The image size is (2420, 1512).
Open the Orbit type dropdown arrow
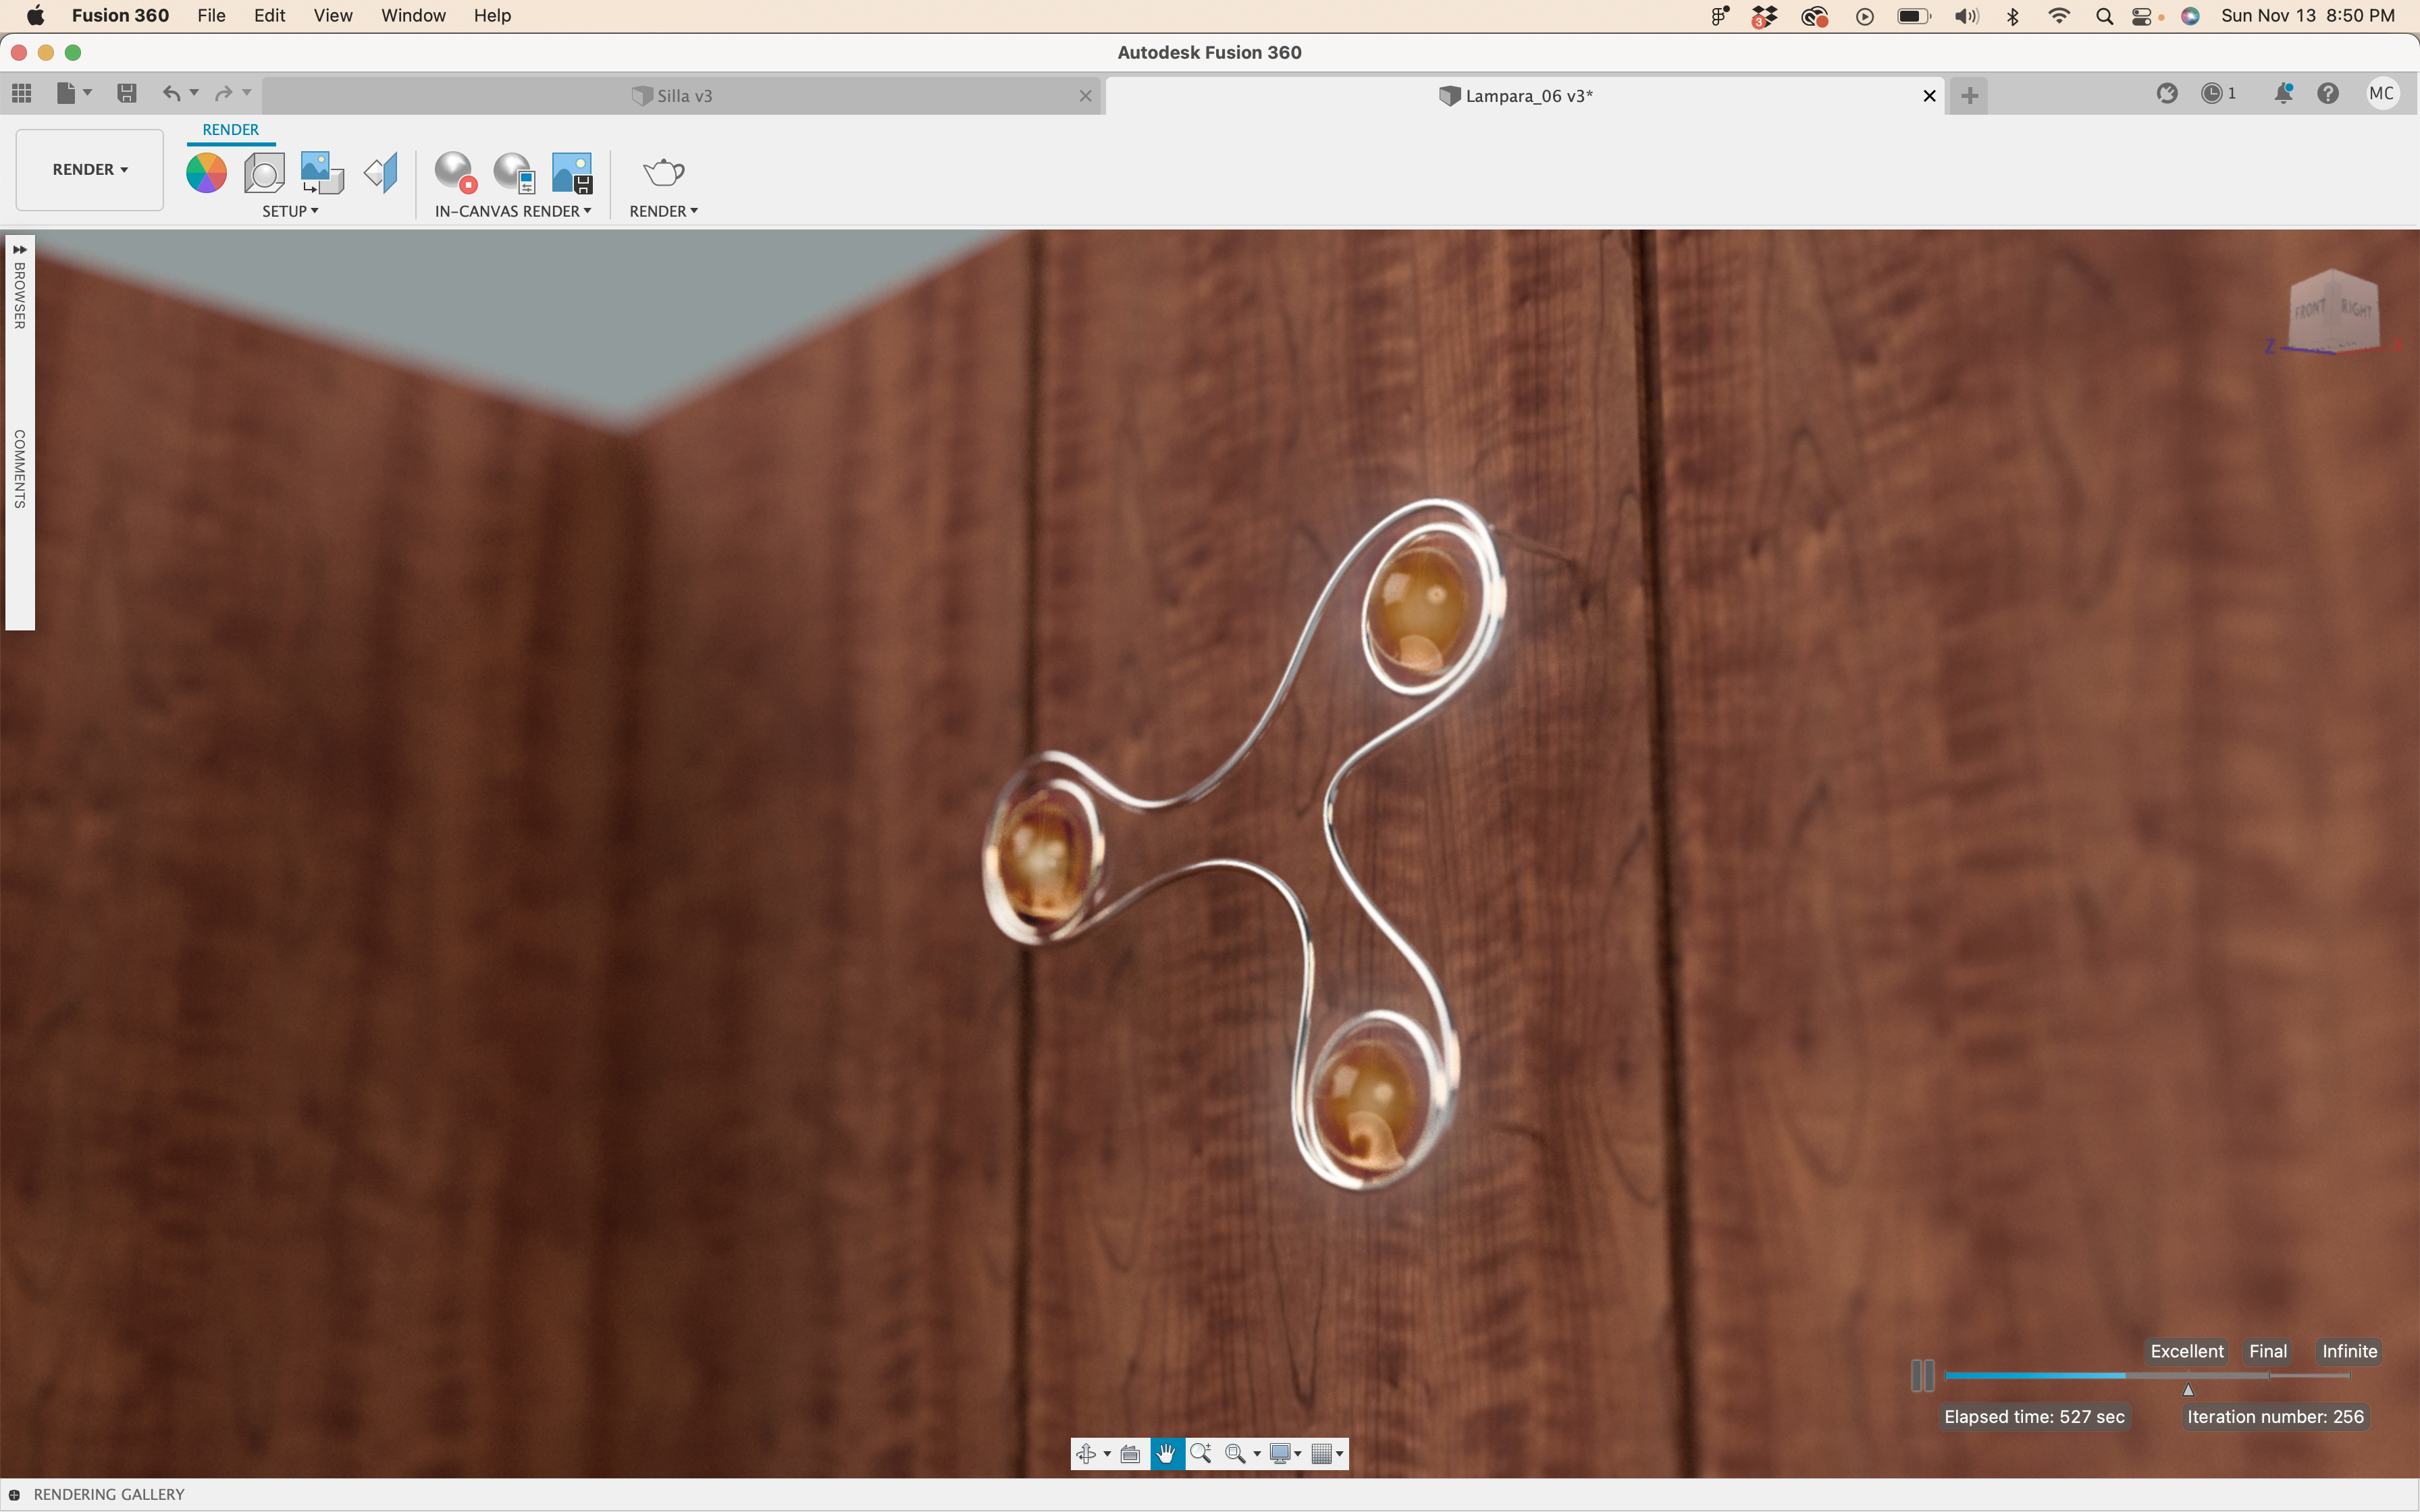[1107, 1454]
